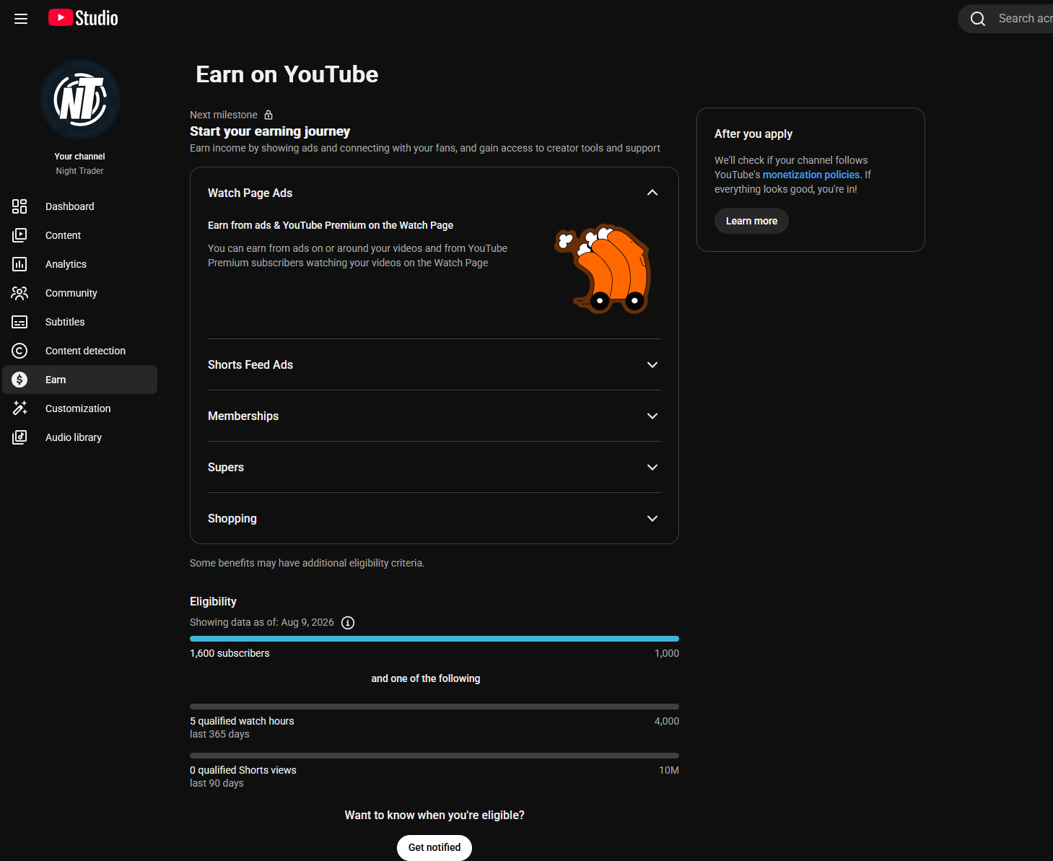Open Community in the sidebar
1053x861 pixels.
[x=80, y=293]
